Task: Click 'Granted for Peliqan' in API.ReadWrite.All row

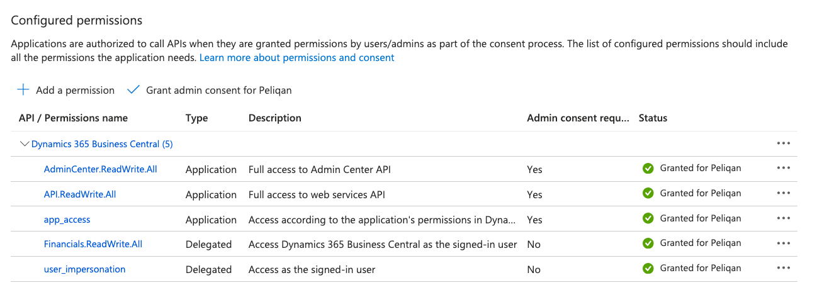Action: point(701,193)
